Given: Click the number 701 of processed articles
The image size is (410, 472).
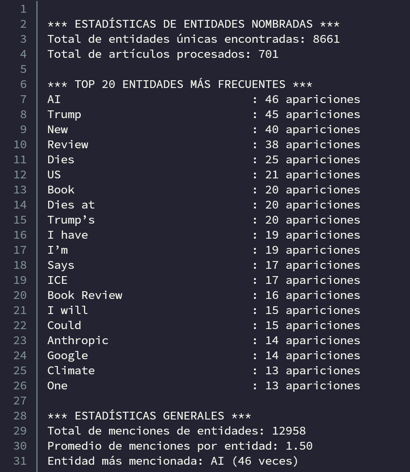Looking at the screenshot, I should click(x=268, y=54).
